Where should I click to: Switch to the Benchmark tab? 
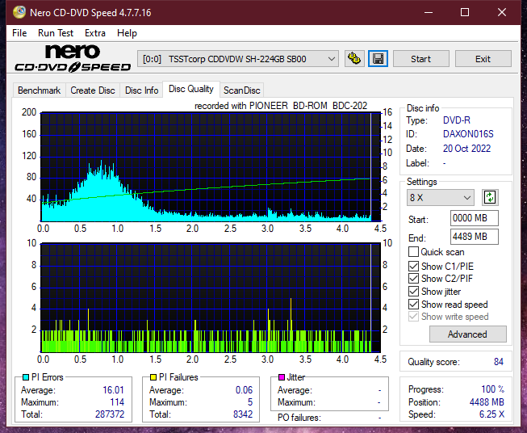(40, 90)
